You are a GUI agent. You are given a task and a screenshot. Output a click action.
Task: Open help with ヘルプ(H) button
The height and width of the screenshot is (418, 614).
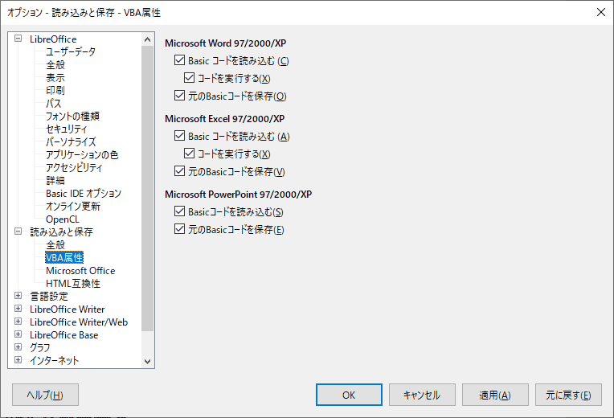(x=46, y=395)
